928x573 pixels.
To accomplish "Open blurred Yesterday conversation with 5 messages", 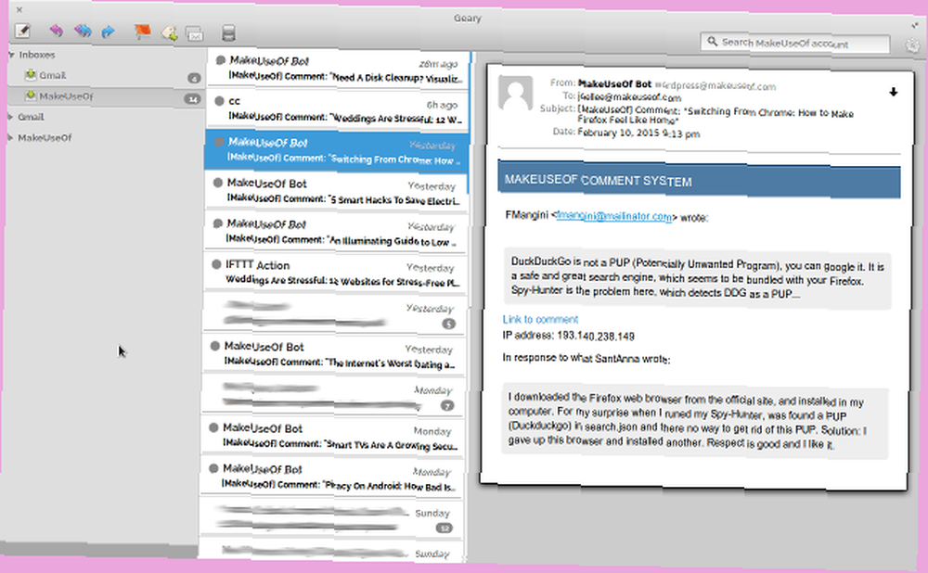I will tap(334, 313).
